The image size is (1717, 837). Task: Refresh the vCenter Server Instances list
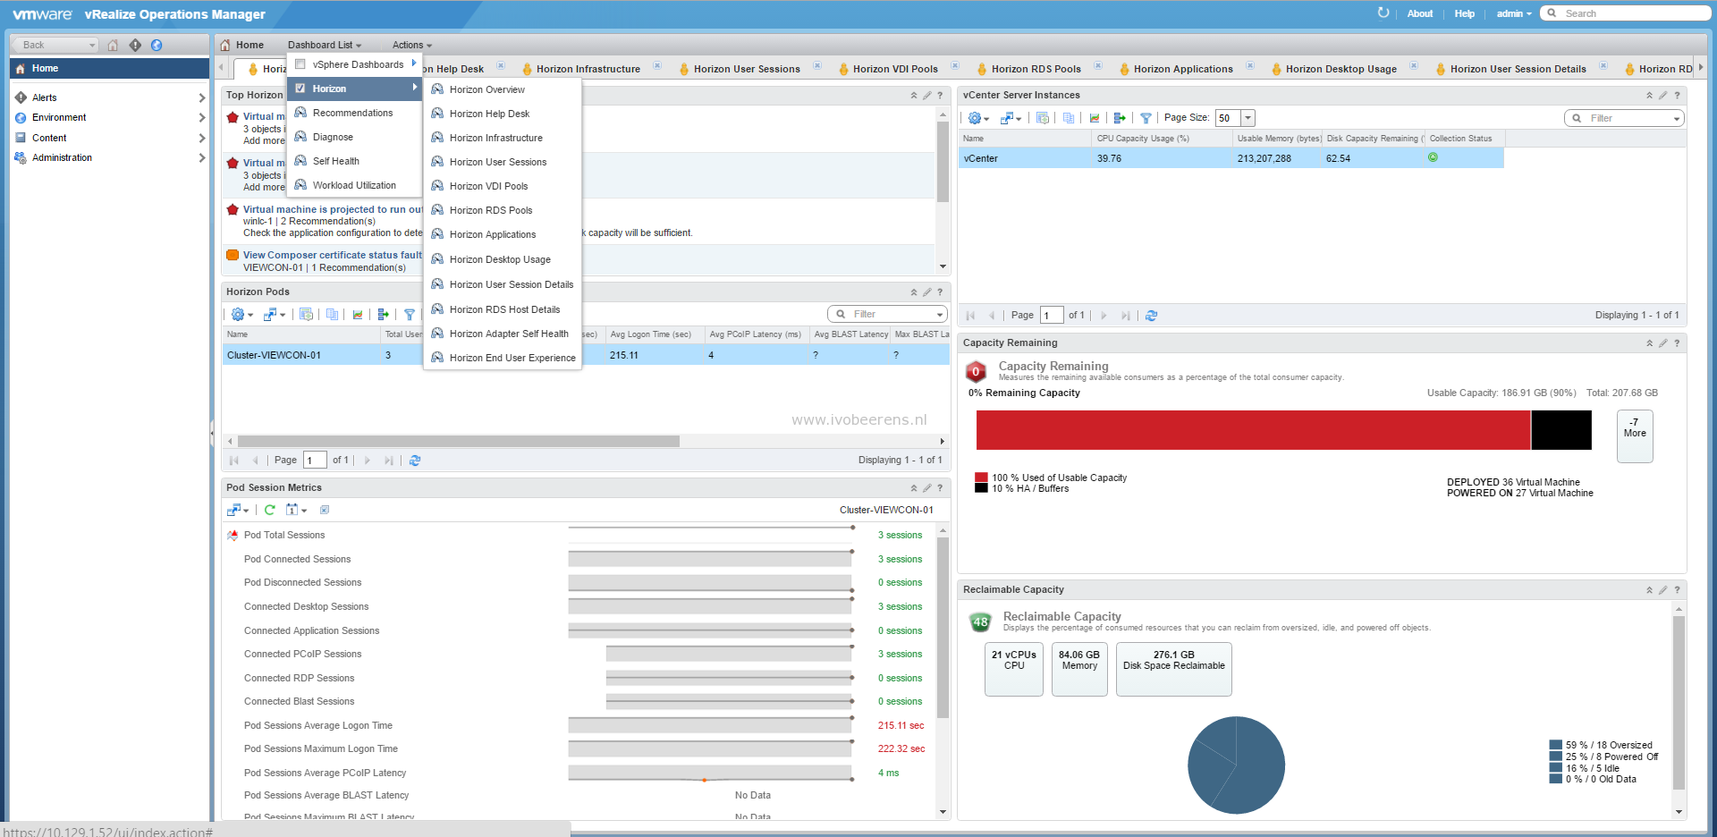click(x=1152, y=316)
